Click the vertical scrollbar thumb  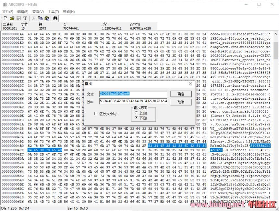click(x=276, y=51)
